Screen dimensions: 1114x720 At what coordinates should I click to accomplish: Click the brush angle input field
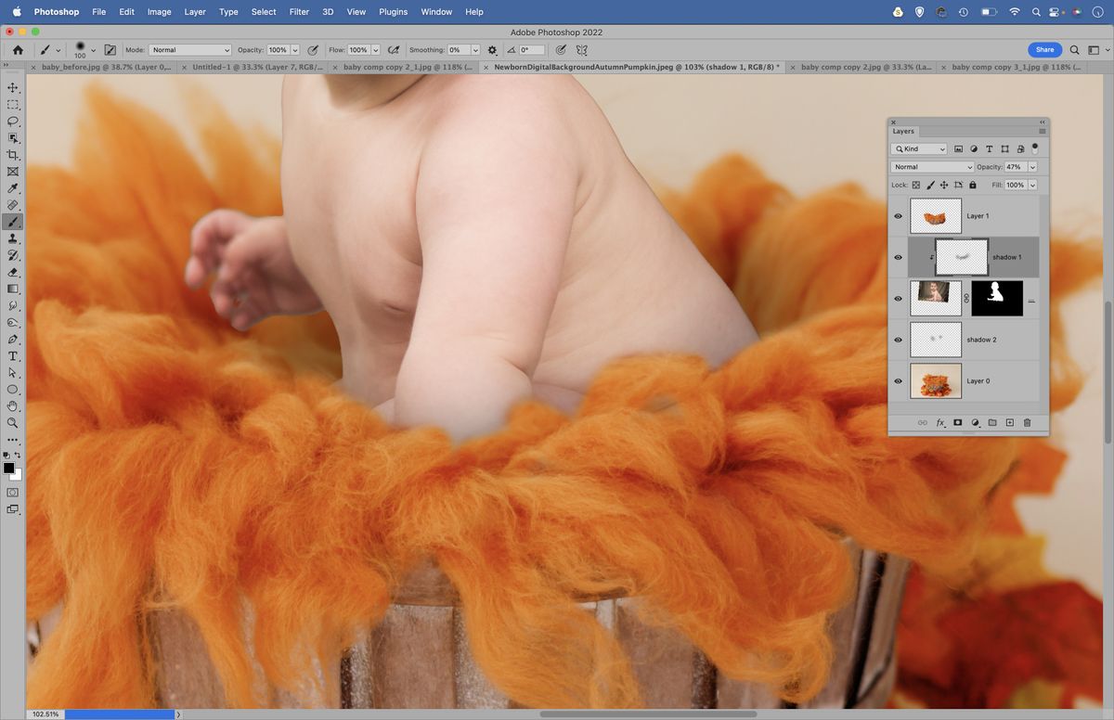coord(531,50)
